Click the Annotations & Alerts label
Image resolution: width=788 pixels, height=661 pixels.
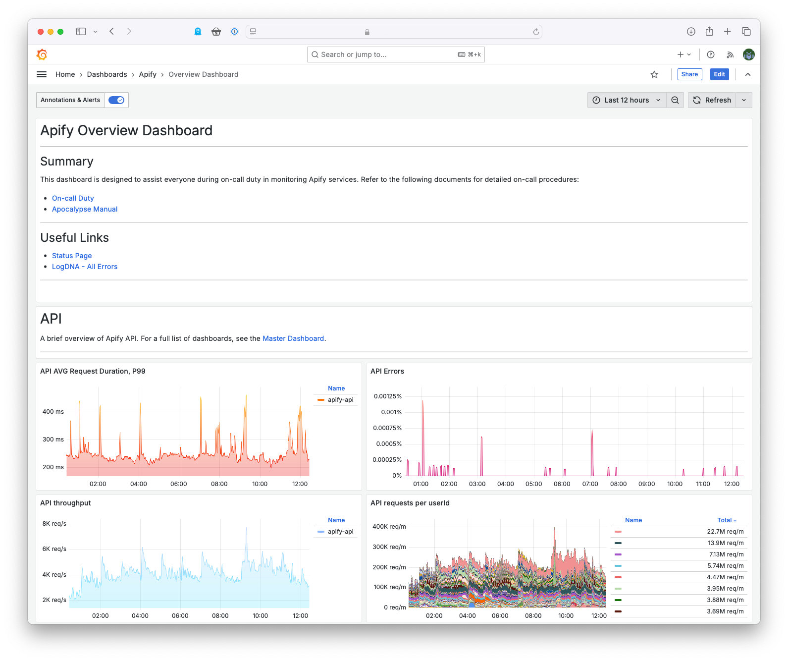point(70,100)
